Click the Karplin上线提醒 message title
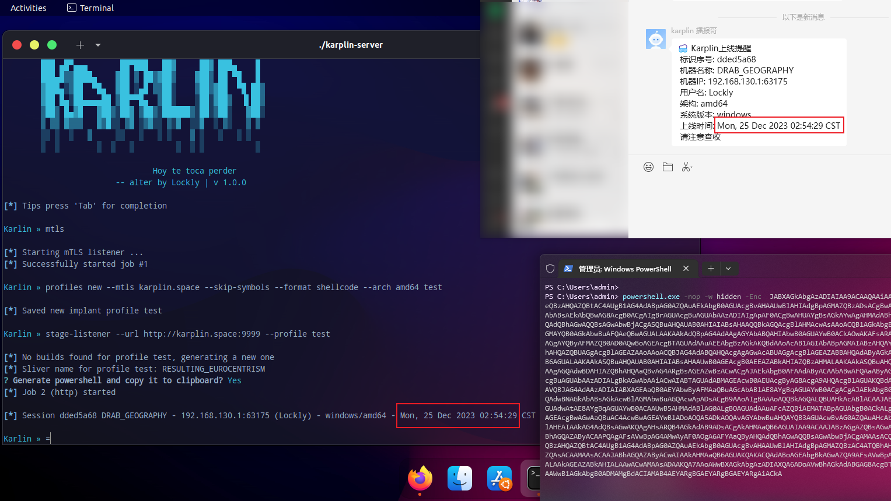This screenshot has width=891, height=501. pyautogui.click(x=721, y=48)
